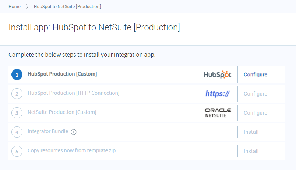Click the Install app page heading
This screenshot has width=296, height=170.
pos(94,27)
